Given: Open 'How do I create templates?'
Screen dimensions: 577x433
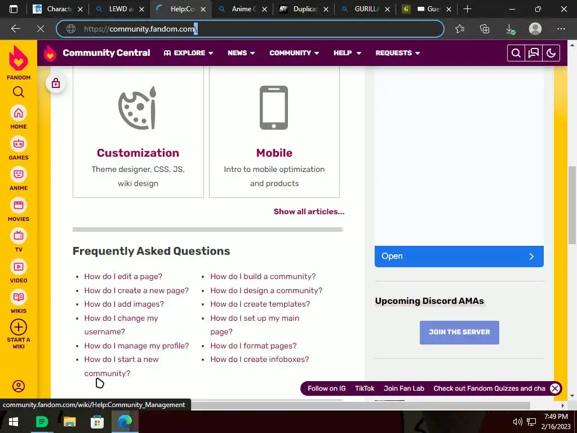Looking at the screenshot, I should (x=260, y=304).
